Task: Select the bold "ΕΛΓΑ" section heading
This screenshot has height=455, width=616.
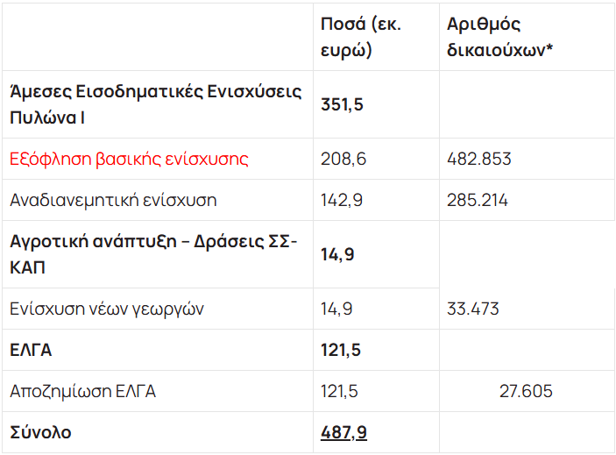Action: (31, 351)
